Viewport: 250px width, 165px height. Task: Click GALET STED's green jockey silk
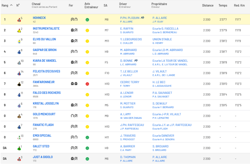[19, 148]
